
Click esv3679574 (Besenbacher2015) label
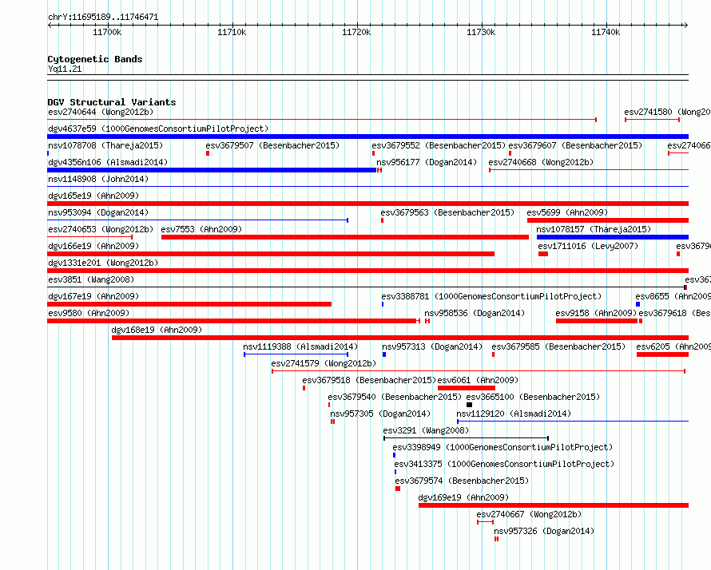(462, 481)
